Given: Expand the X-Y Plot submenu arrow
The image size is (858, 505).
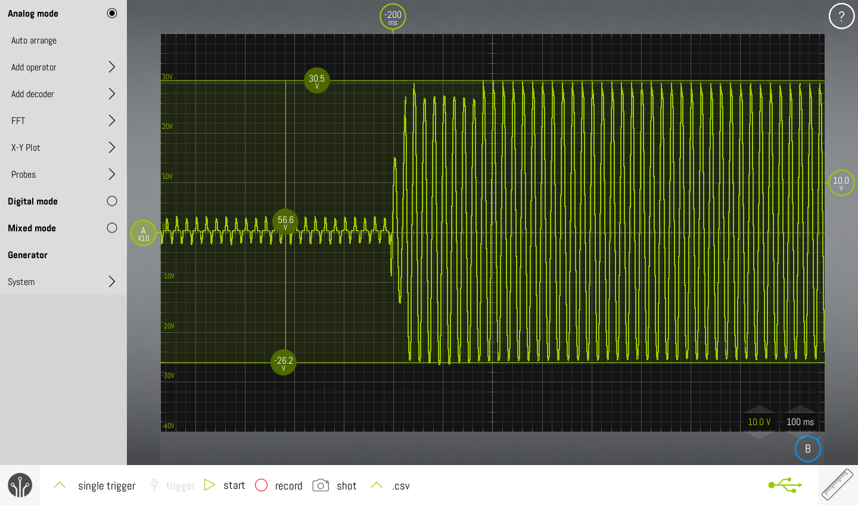Looking at the screenshot, I should pos(111,147).
